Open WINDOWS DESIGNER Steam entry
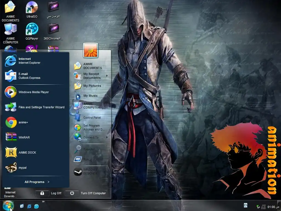The width and height of the screenshot is (281, 211). pos(90,171)
